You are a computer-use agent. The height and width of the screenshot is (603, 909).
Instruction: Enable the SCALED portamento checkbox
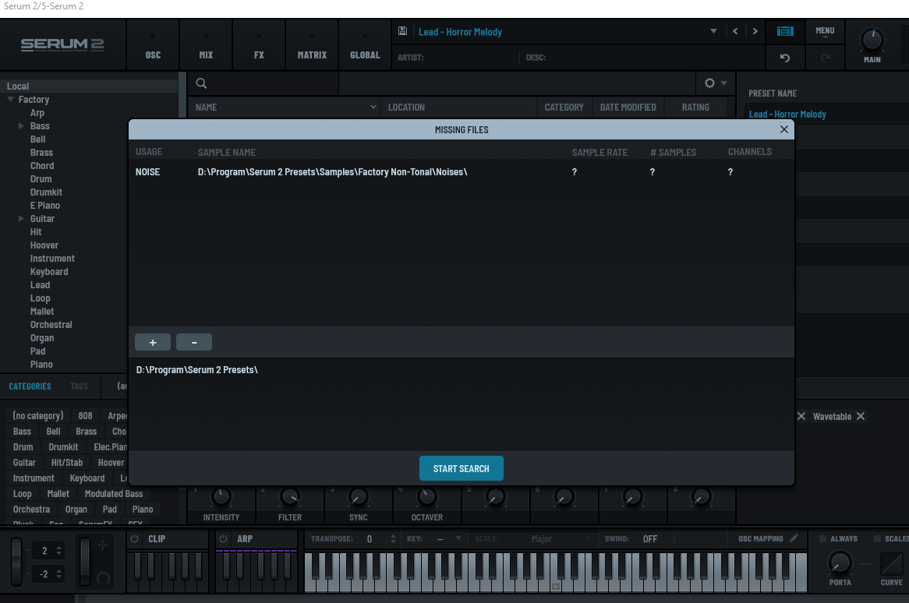click(x=877, y=538)
